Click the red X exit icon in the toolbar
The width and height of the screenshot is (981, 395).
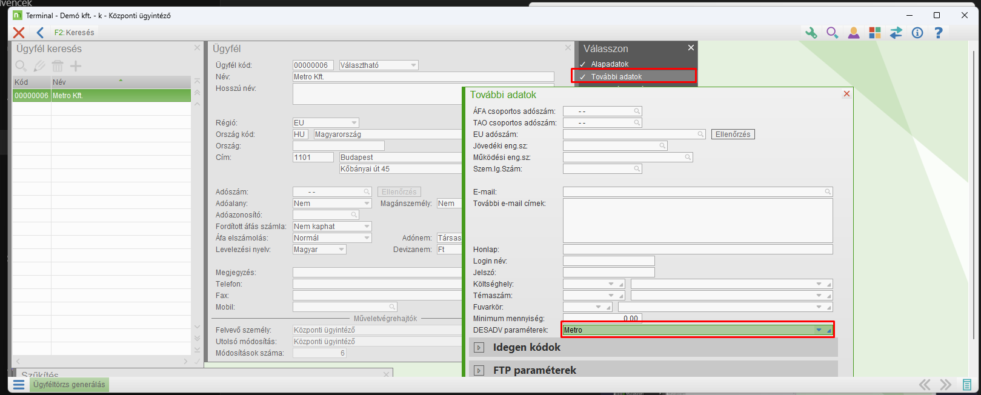(19, 33)
